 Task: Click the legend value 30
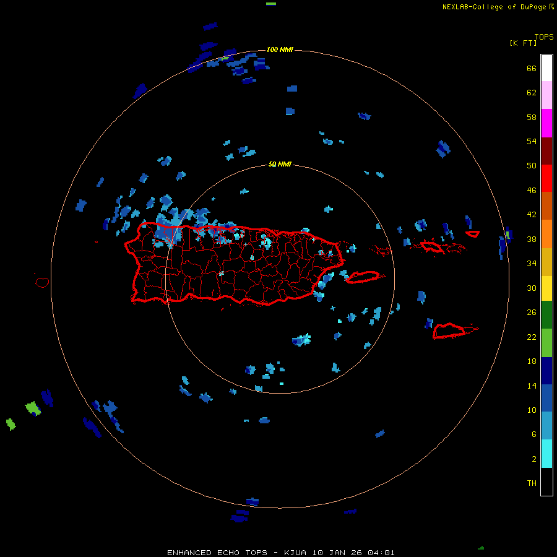coord(532,288)
